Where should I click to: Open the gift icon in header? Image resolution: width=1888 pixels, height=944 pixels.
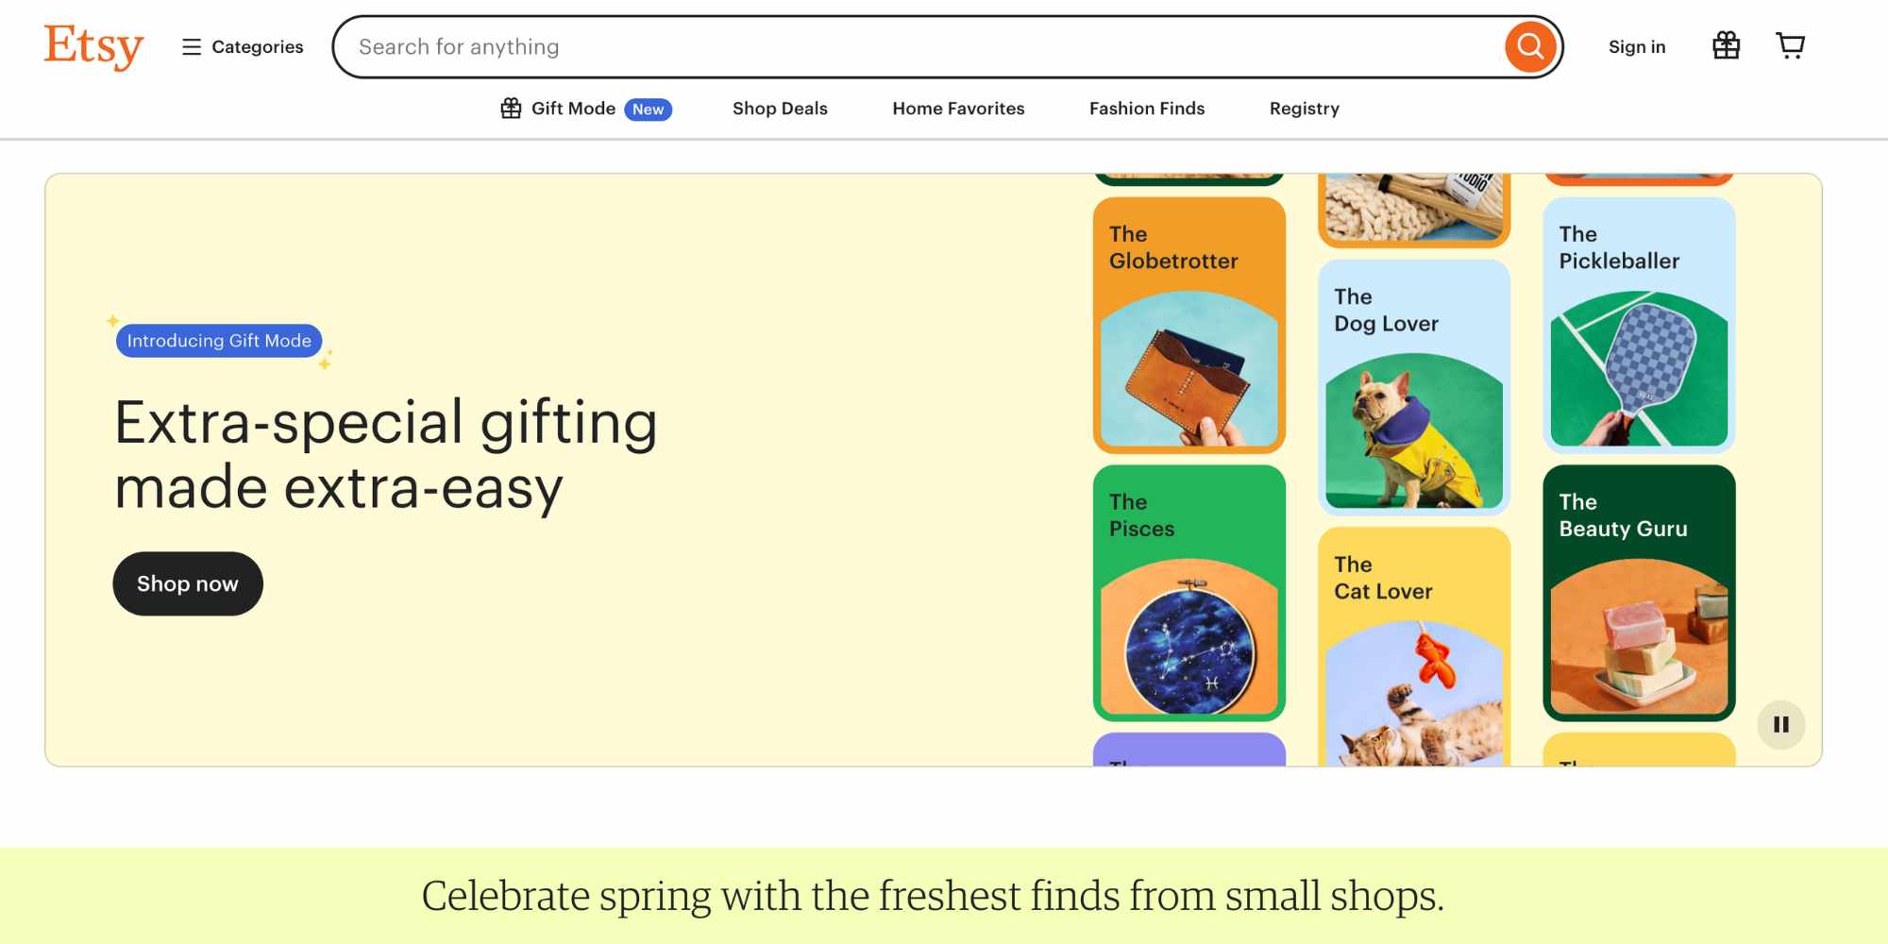[x=1726, y=46]
